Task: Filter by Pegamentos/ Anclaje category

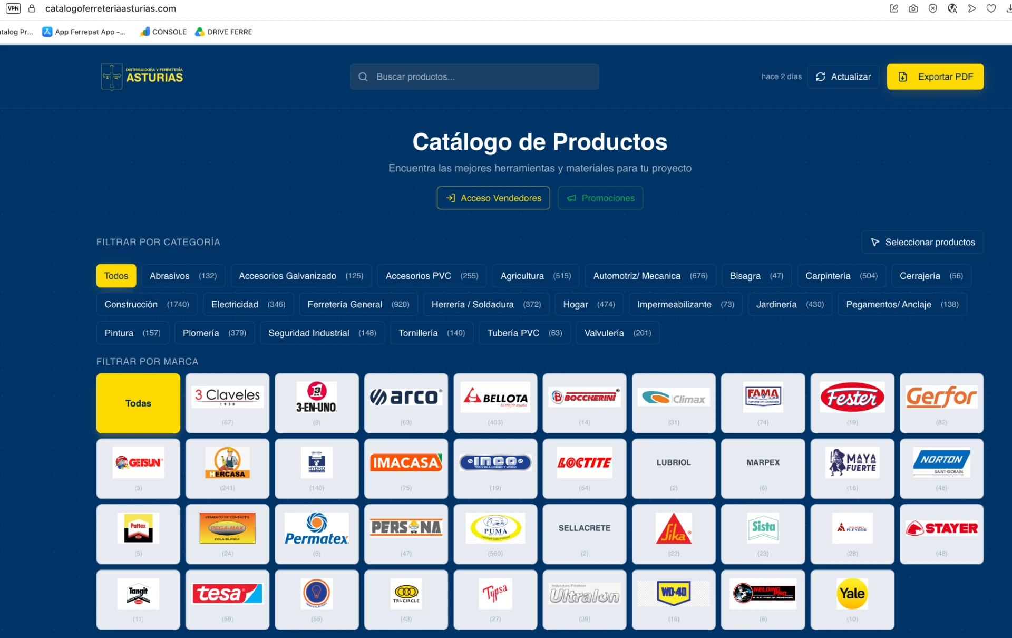Action: (902, 304)
